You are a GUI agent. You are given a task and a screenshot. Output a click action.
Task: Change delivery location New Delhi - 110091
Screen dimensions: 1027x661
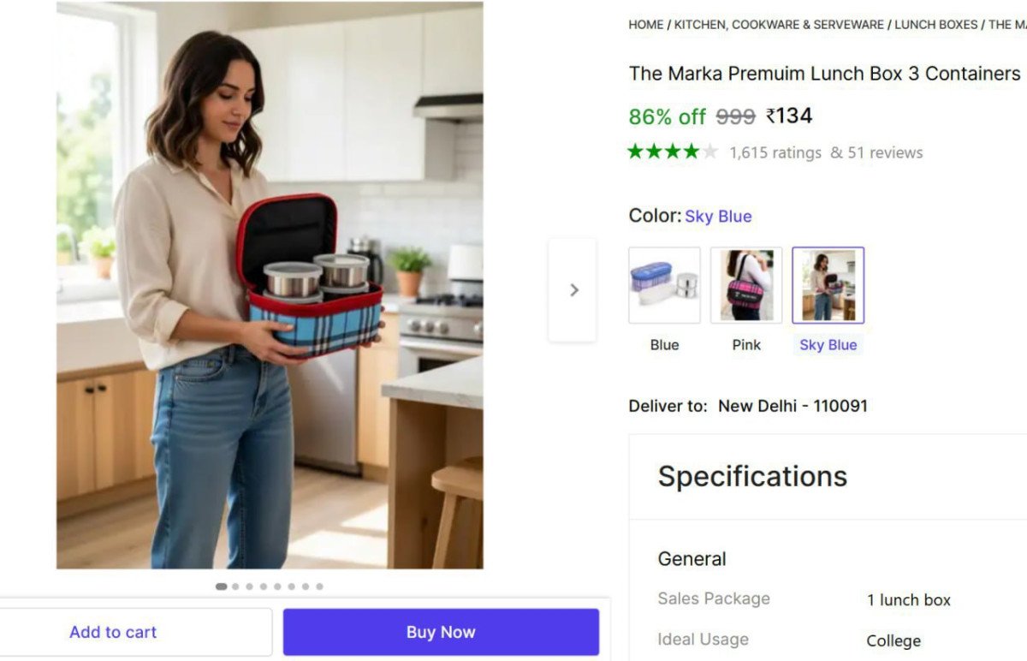(x=793, y=406)
